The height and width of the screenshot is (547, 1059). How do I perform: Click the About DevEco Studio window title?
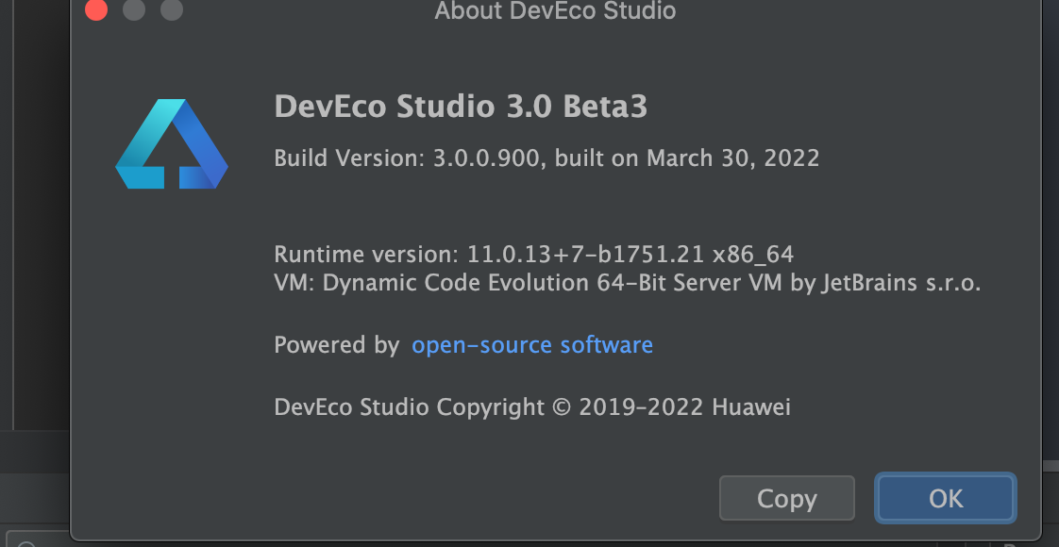pyautogui.click(x=555, y=10)
